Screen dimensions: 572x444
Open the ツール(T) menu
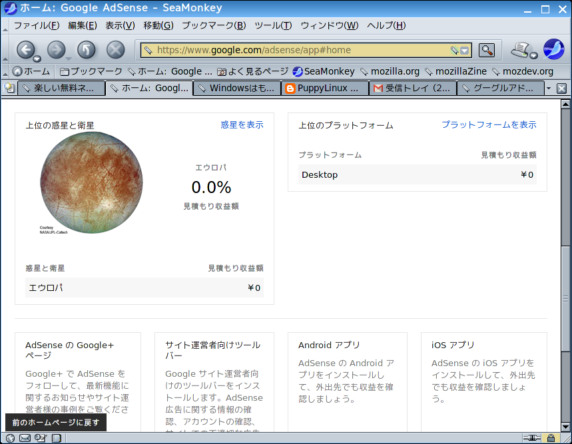[273, 25]
